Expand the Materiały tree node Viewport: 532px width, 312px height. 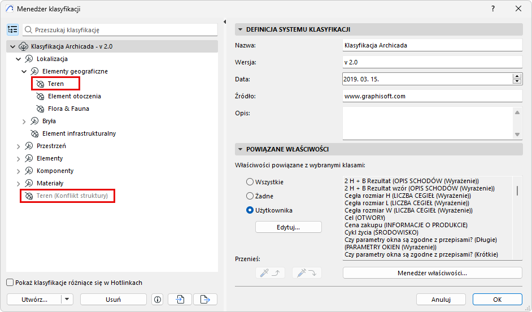pyautogui.click(x=18, y=184)
